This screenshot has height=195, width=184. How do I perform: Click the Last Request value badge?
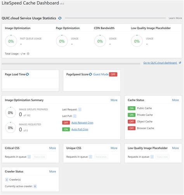click(80, 110)
